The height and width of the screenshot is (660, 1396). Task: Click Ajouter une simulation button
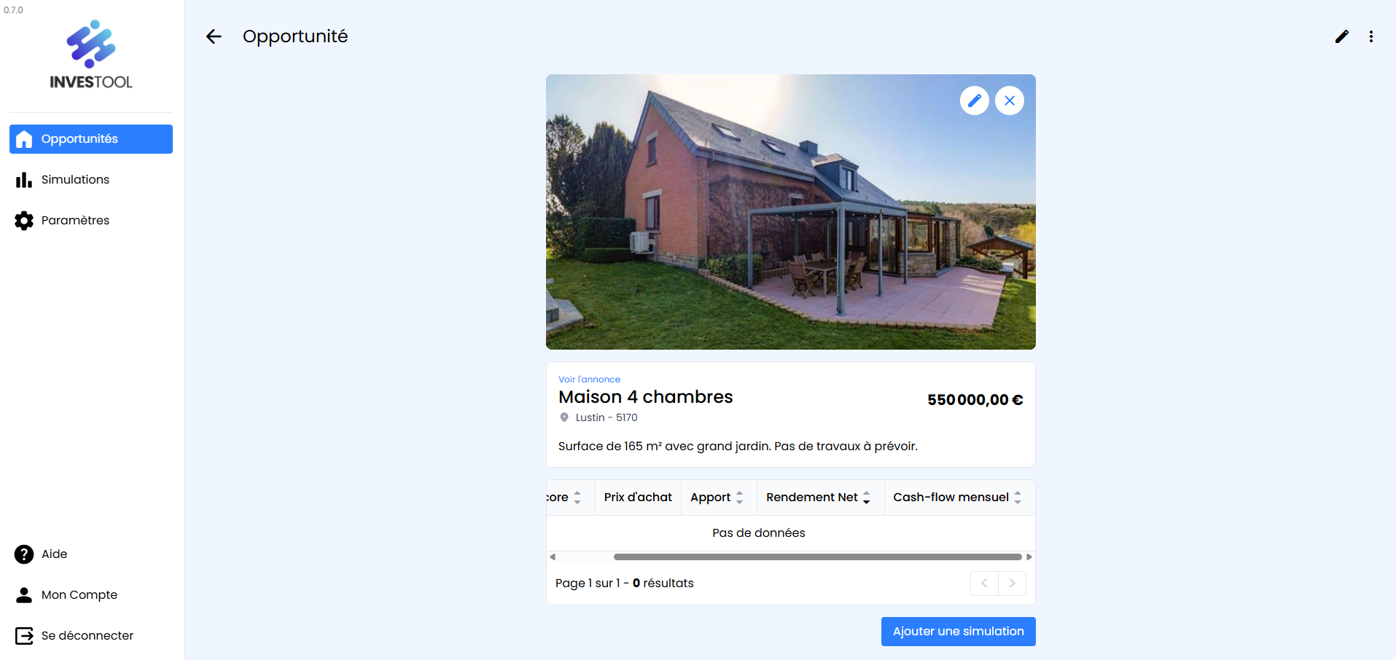(958, 632)
